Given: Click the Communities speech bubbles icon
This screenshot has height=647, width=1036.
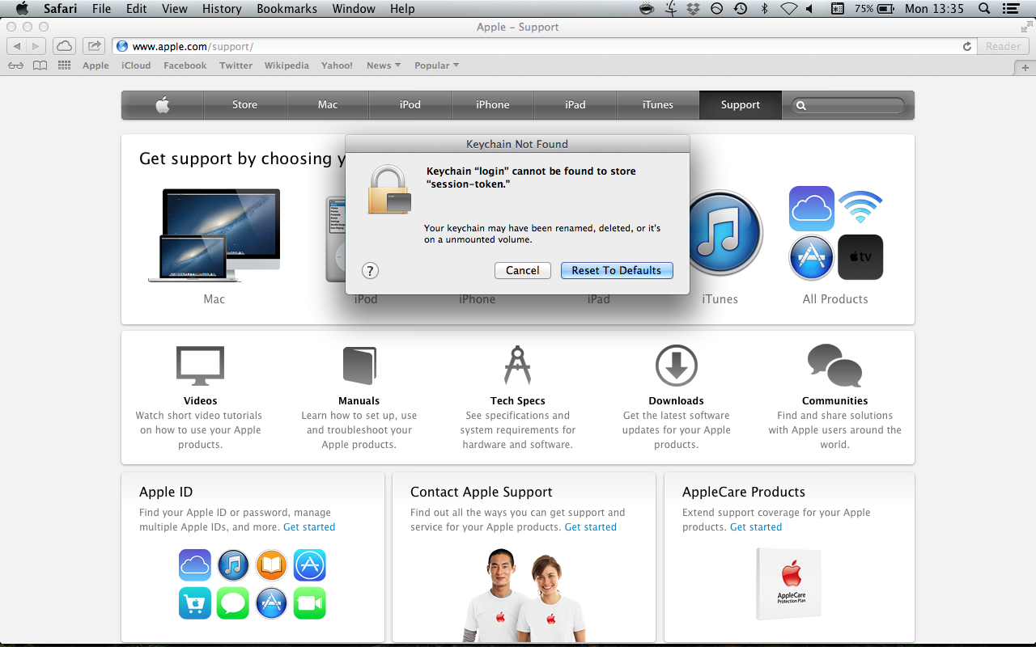Looking at the screenshot, I should click(x=834, y=366).
